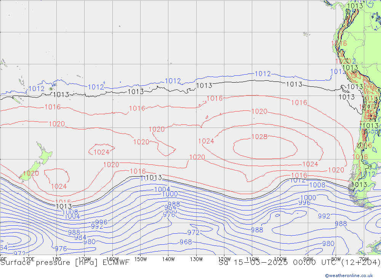Click the 170E longitude axis label
The width and height of the screenshot is (381, 279).
pyautogui.click(x=29, y=259)
